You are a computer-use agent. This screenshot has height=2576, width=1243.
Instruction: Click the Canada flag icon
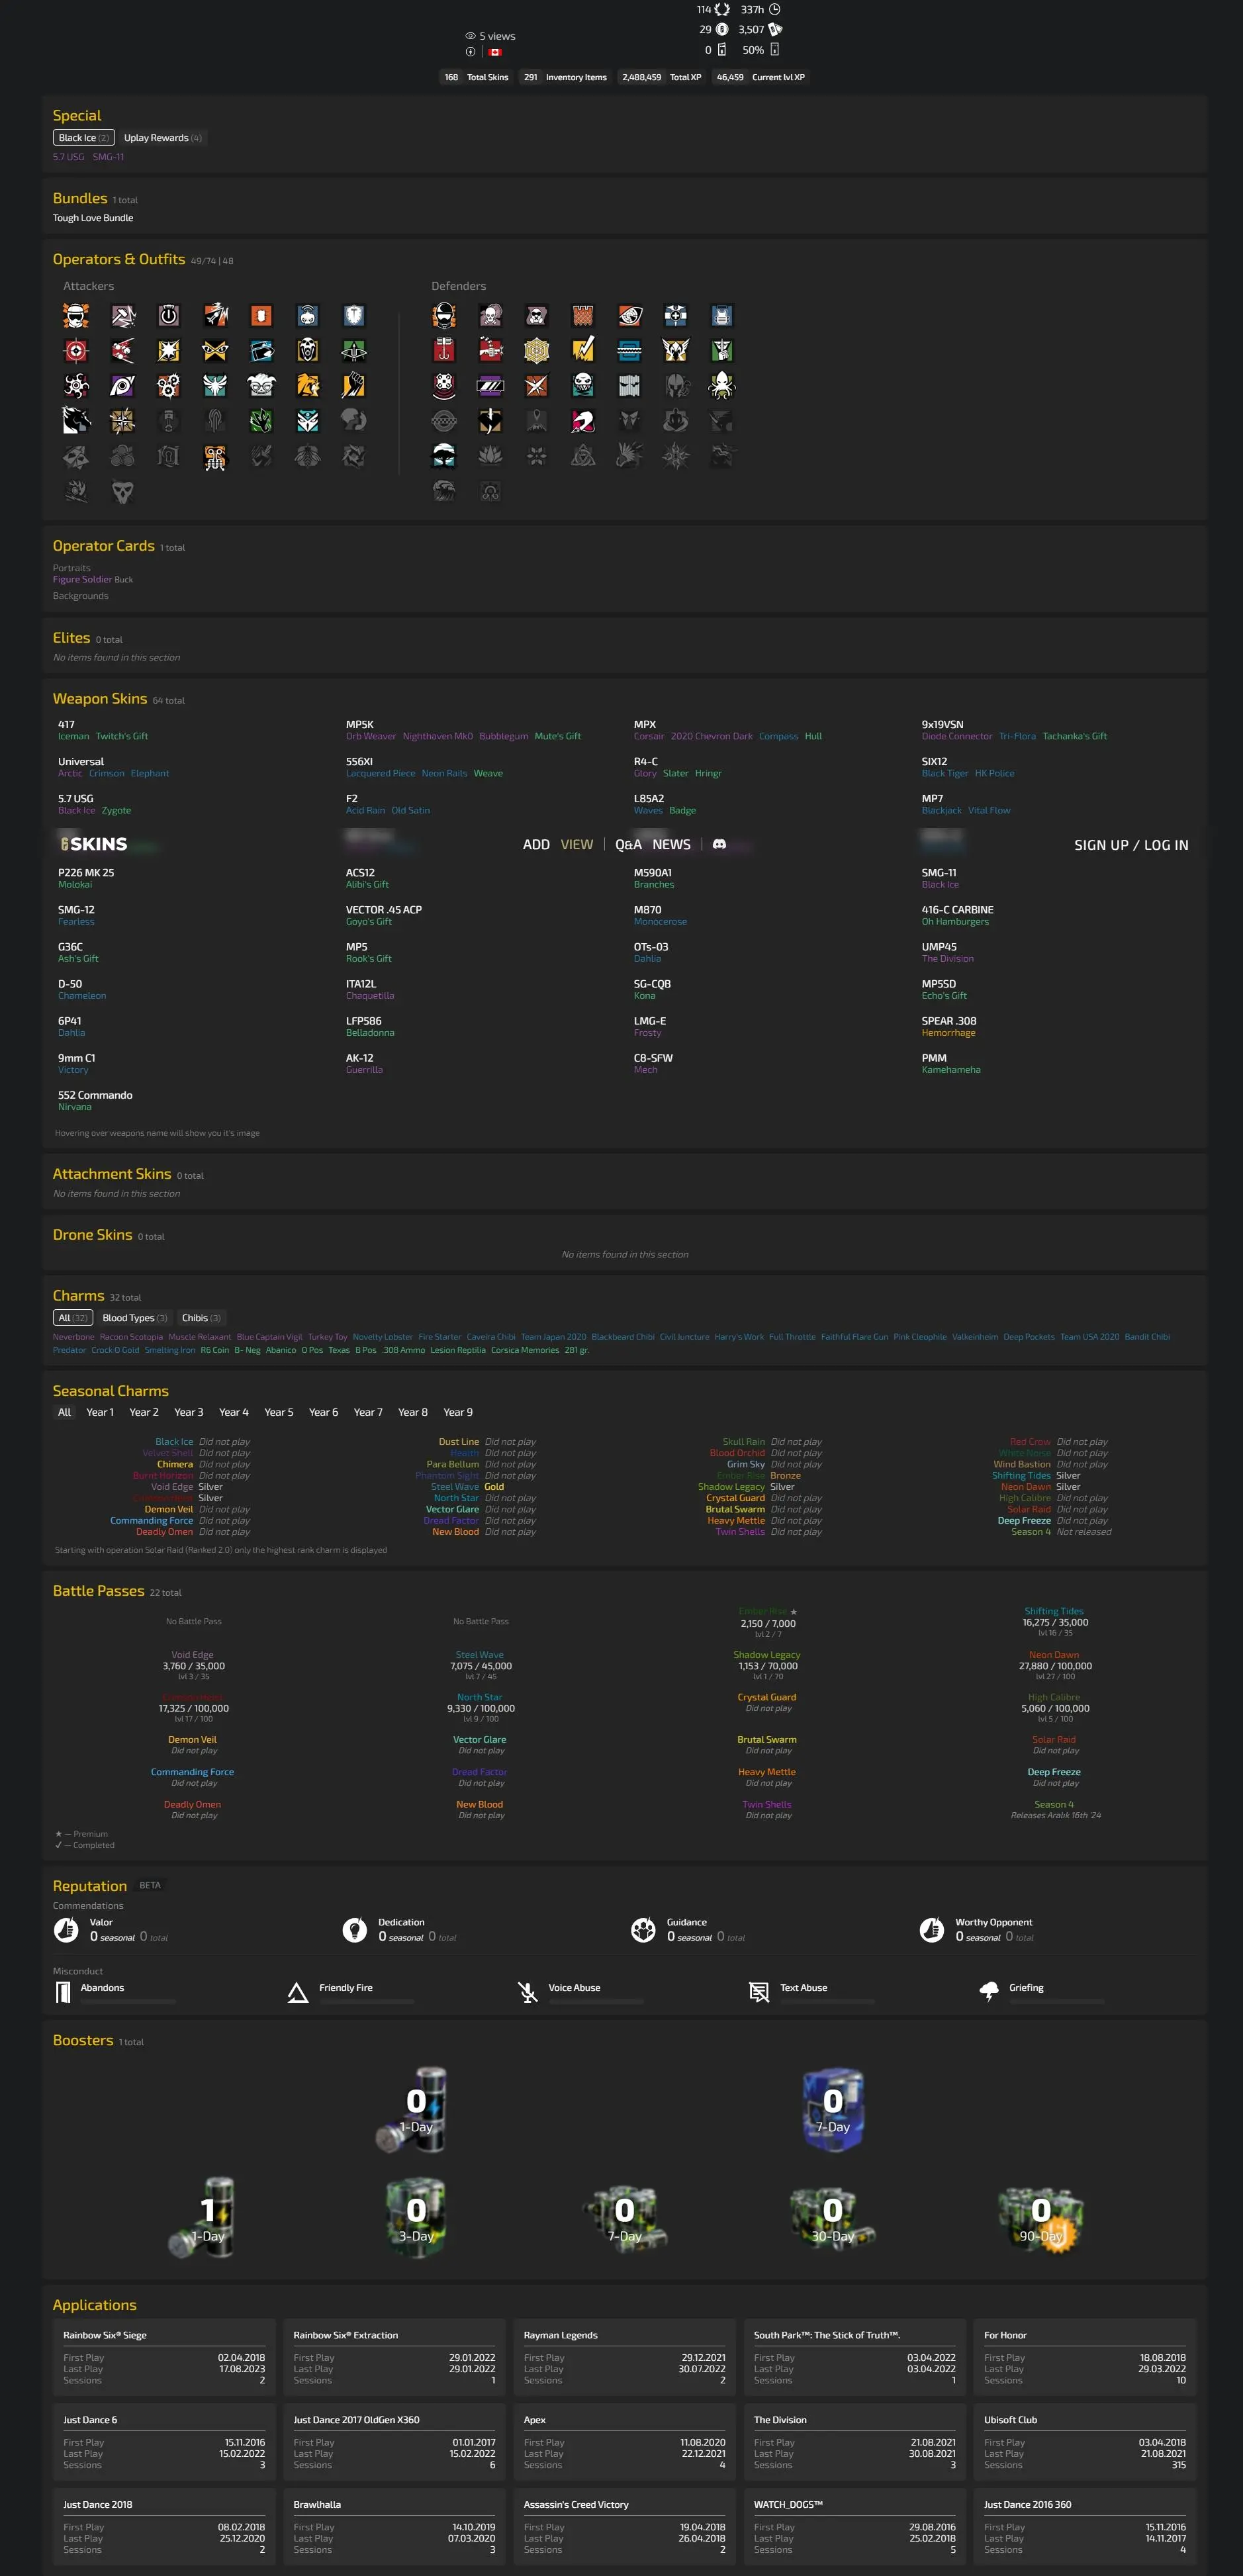[495, 52]
